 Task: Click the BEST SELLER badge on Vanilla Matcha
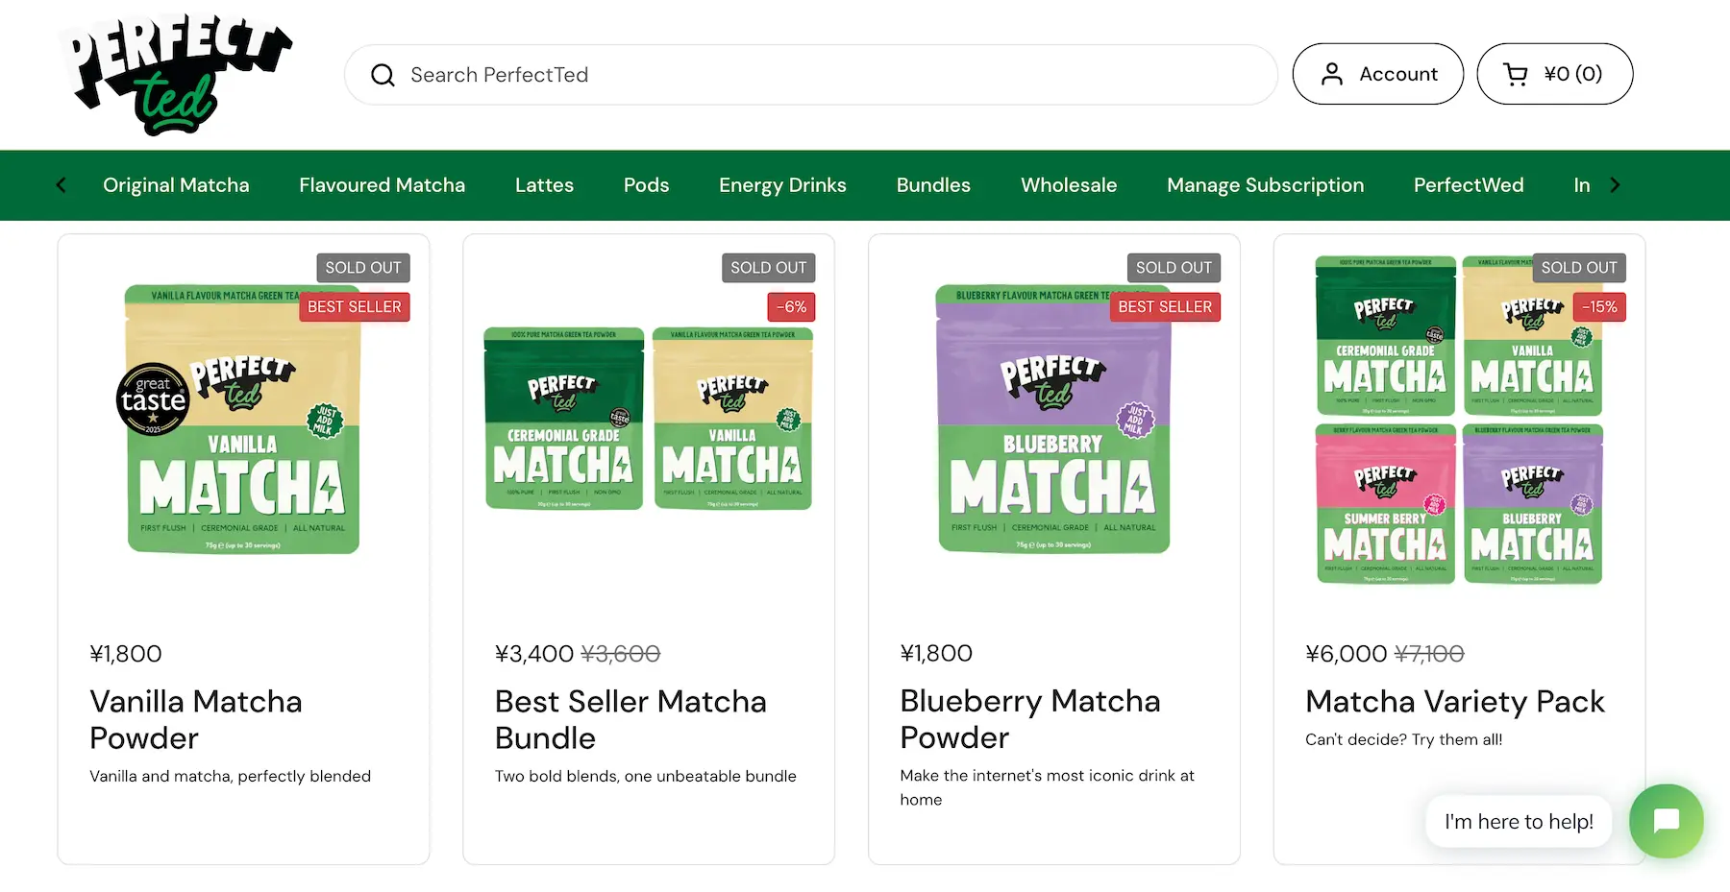355,307
